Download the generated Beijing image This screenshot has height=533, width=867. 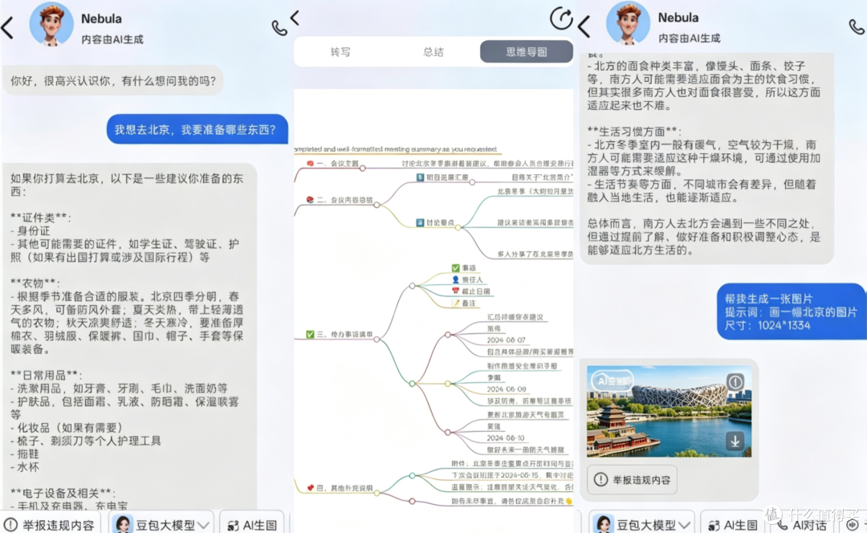pos(735,441)
